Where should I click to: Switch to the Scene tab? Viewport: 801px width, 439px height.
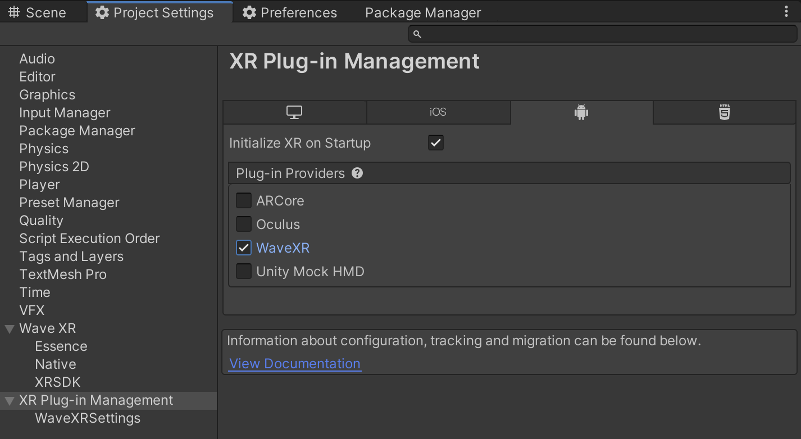(38, 12)
